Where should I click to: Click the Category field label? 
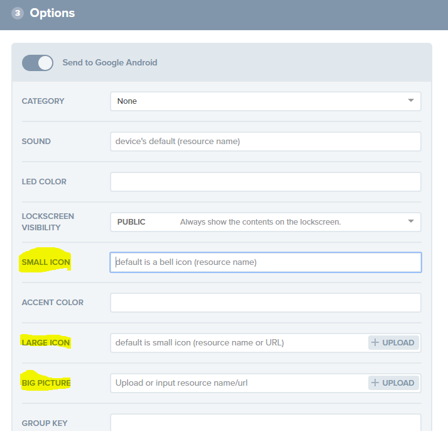43,101
